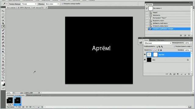Toggle unify layer visibility icon
The image size is (195, 109).
coord(159,47)
